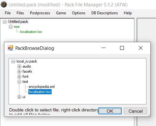
Task: Select green localisation.loc in main window
Action: (31, 32)
